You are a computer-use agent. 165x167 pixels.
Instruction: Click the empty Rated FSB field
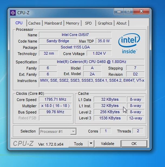(x=55, y=118)
